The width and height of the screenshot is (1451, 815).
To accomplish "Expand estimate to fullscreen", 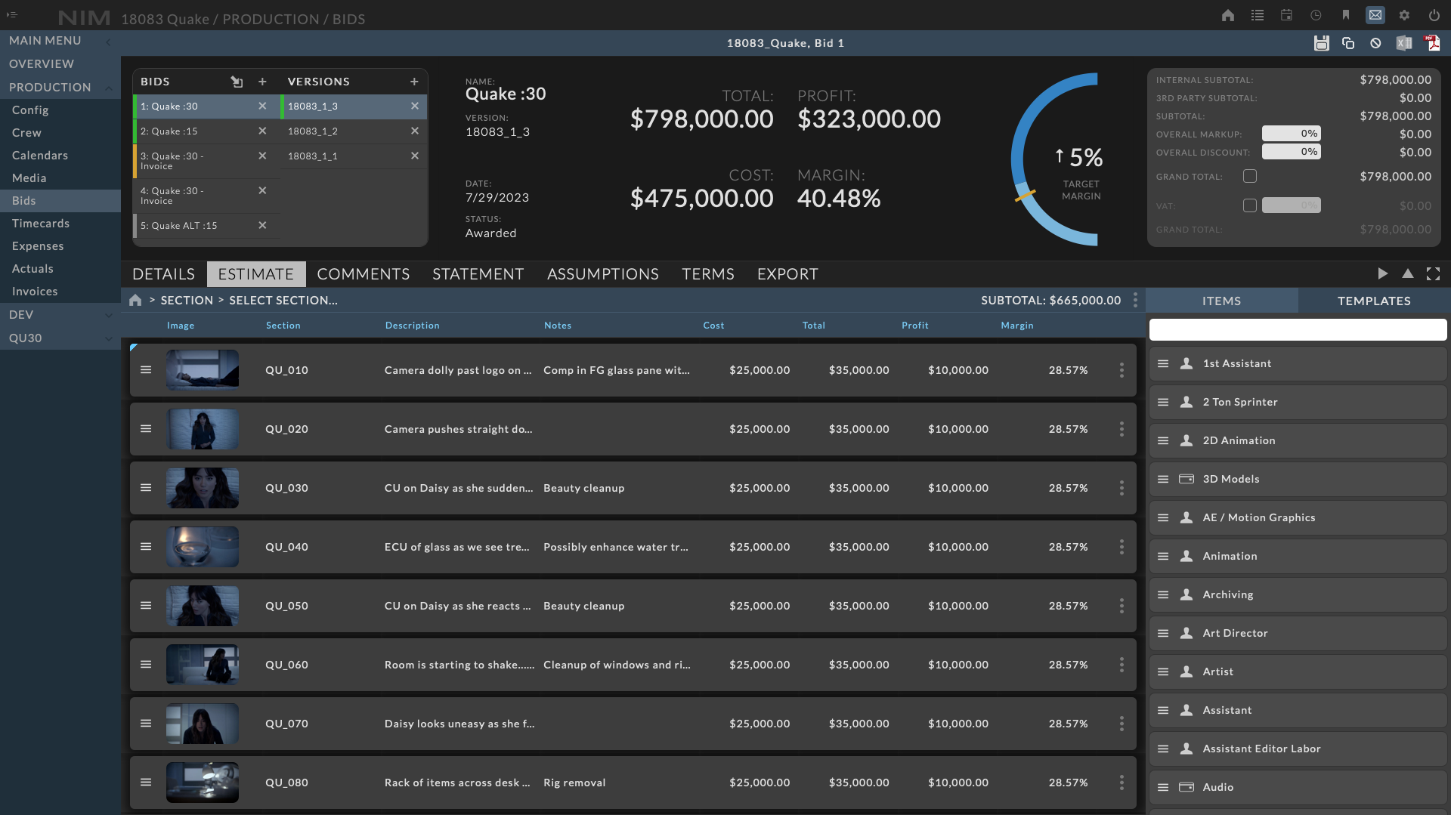I will [1434, 273].
